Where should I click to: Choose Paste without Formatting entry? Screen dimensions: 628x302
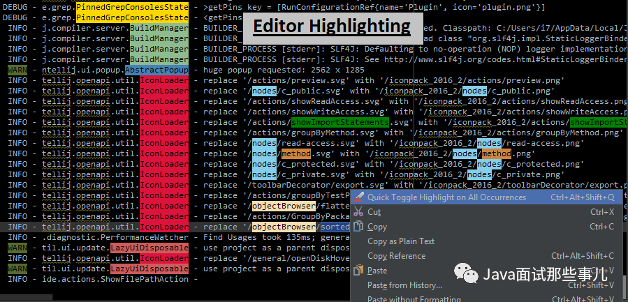click(487, 298)
